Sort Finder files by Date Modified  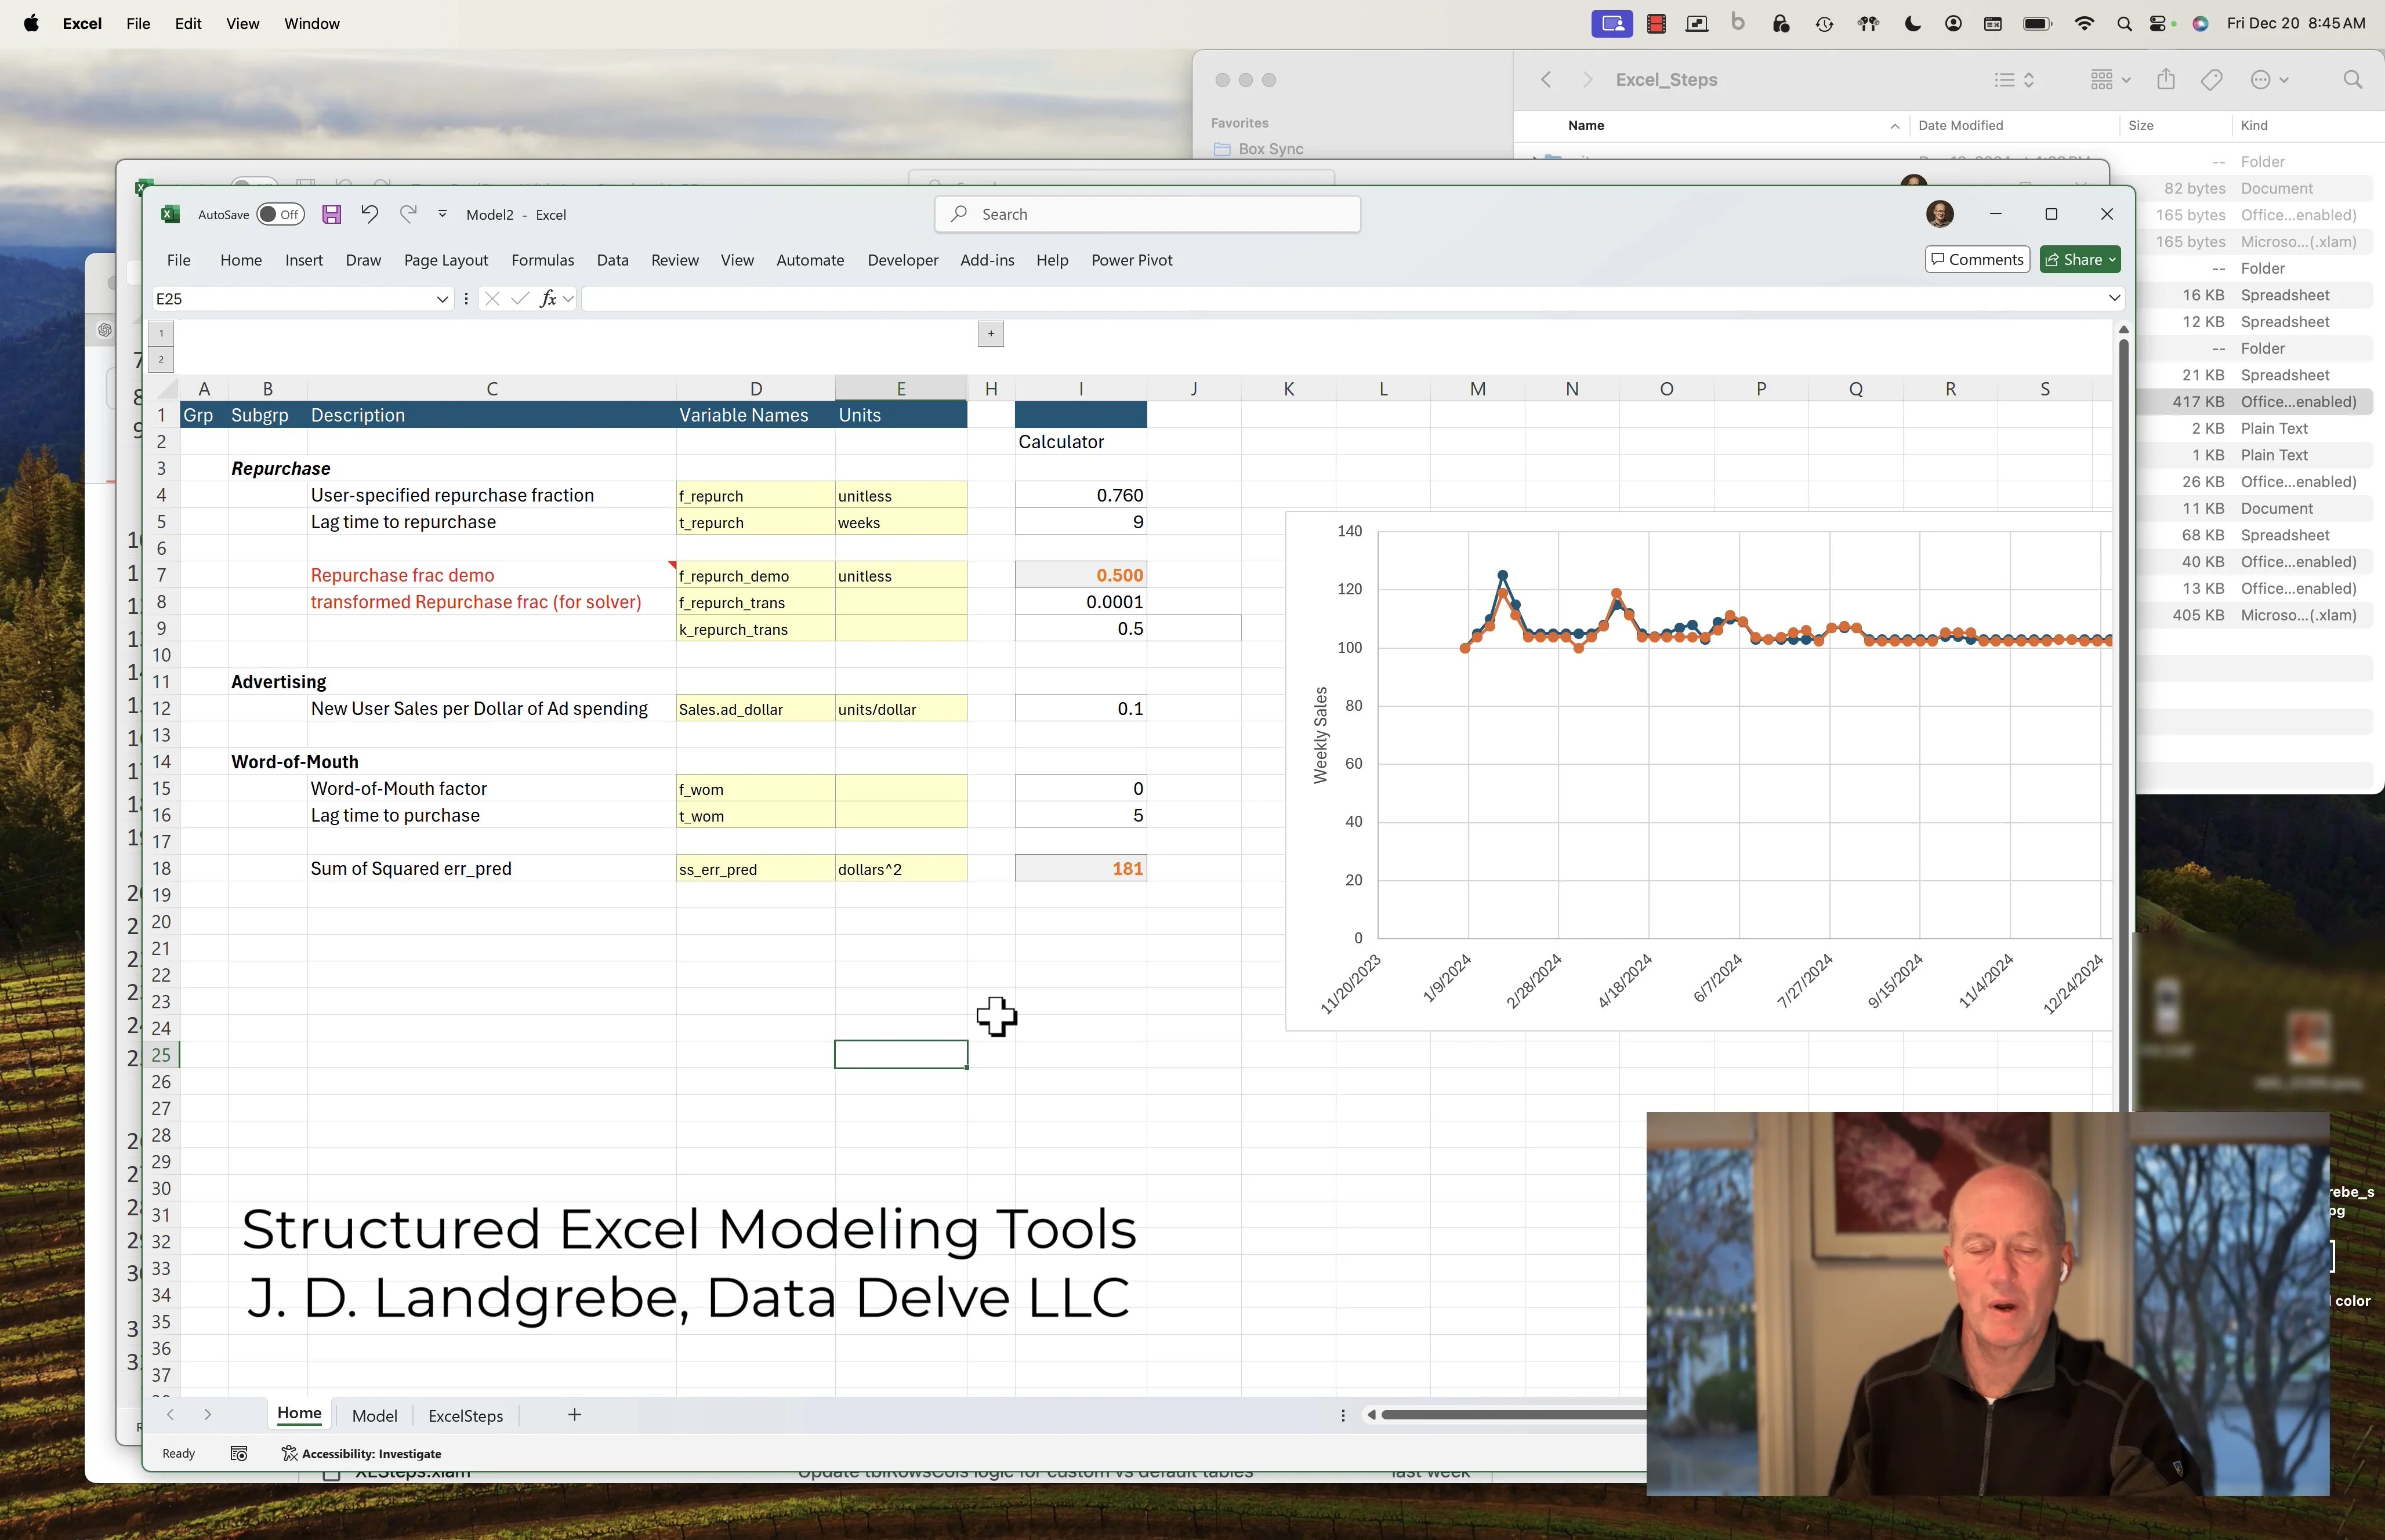1960,125
